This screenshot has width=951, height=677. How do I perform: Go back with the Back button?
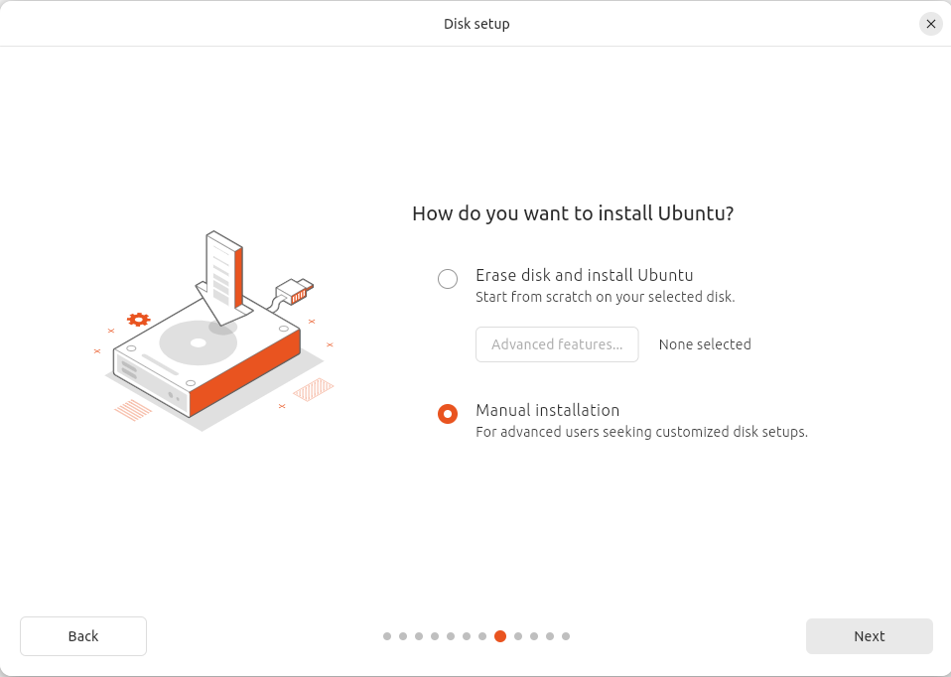(83, 636)
